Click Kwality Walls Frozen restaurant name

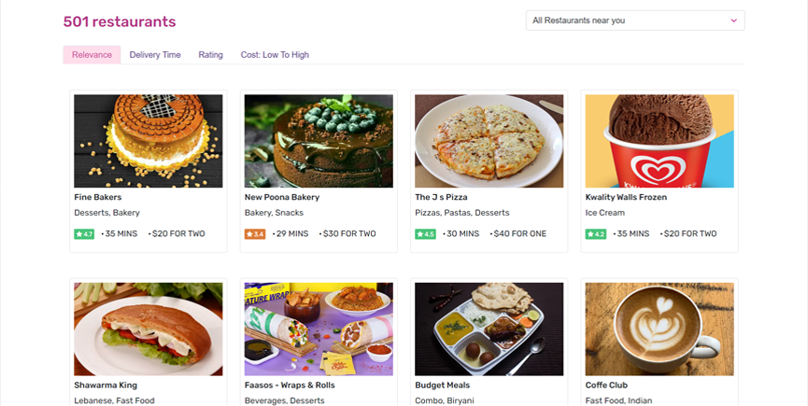[x=626, y=198]
